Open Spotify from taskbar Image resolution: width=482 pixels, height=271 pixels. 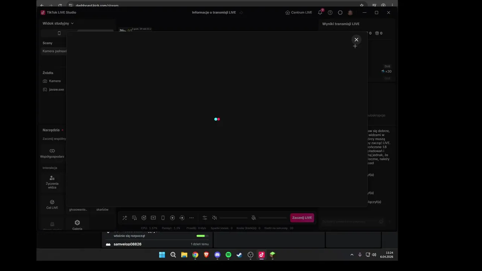click(x=228, y=255)
